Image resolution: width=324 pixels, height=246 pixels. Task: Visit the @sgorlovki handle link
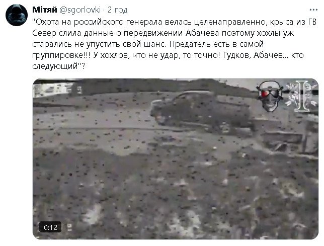pyautogui.click(x=80, y=10)
